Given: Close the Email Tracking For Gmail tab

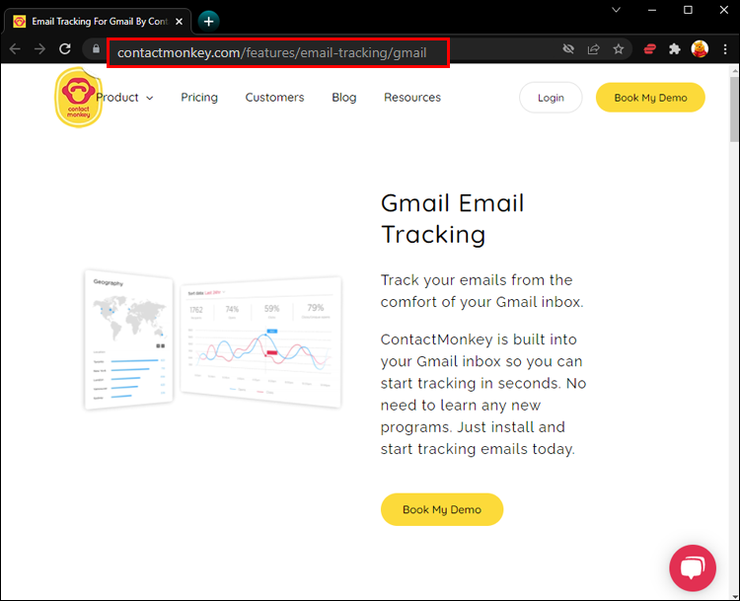Looking at the screenshot, I should (x=179, y=22).
